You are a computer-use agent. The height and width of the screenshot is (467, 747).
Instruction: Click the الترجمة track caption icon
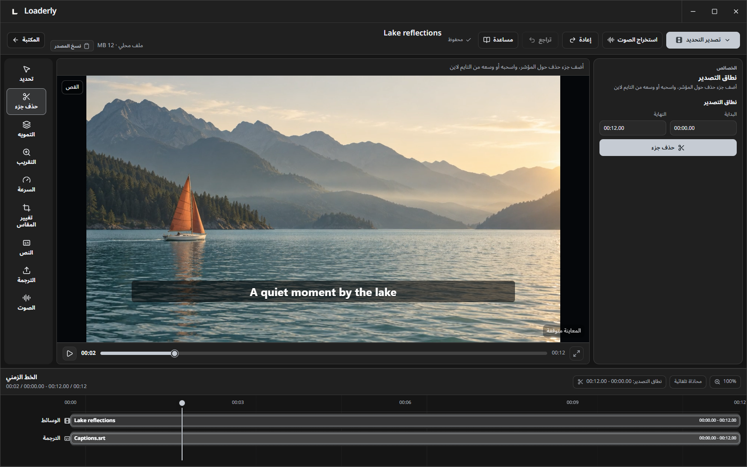67,439
